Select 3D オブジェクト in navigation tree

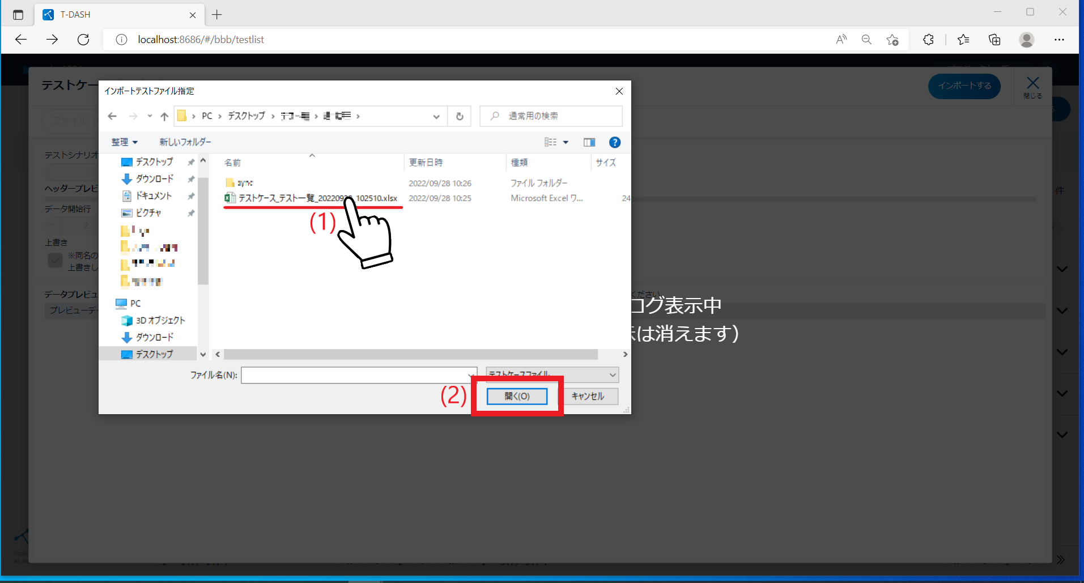click(x=160, y=320)
